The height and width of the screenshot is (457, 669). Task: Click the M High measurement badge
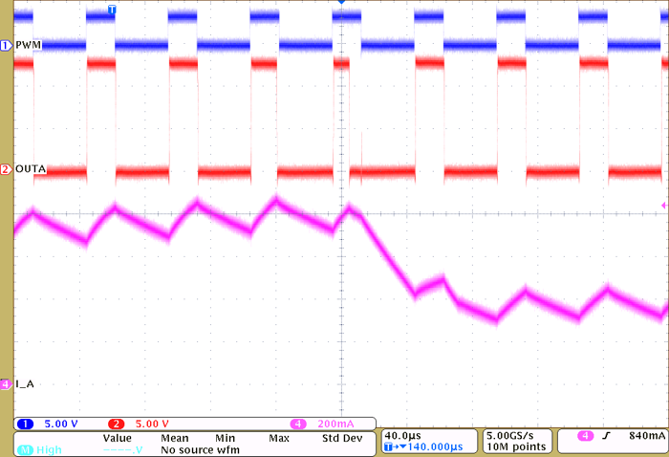tap(26, 449)
